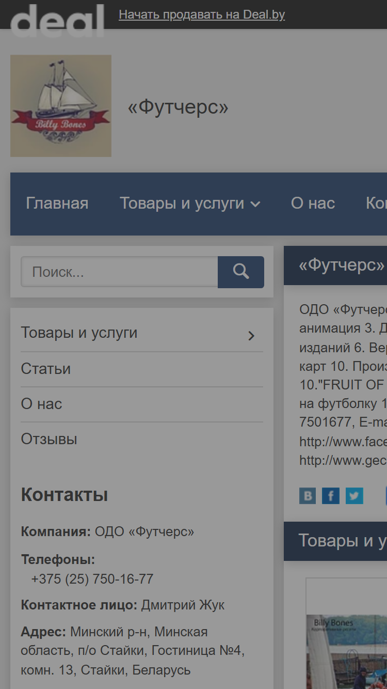Screen dimensions: 387x689
Task: Share via the VKontakte icon
Action: (308, 496)
